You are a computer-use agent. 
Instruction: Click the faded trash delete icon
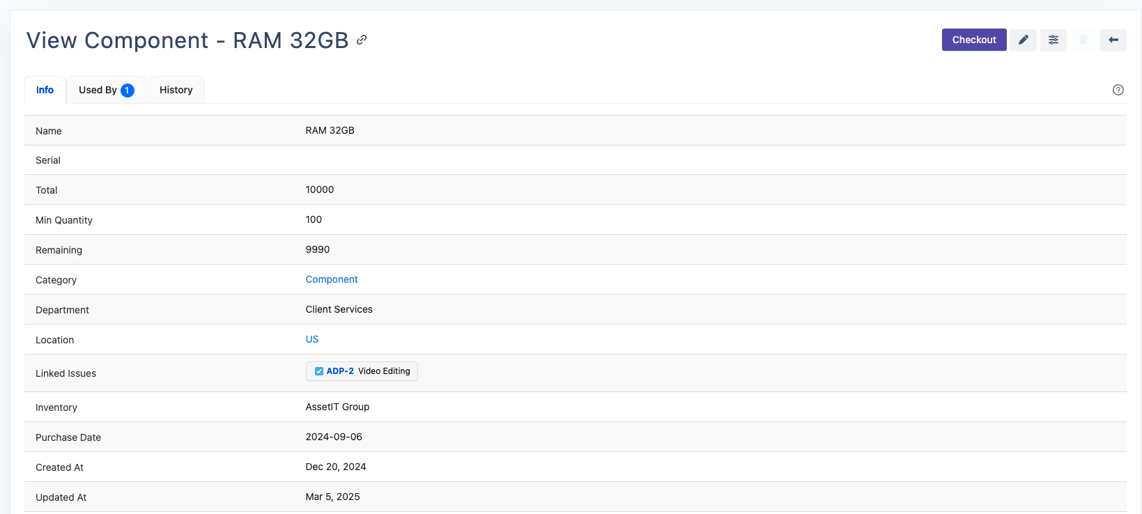1083,40
